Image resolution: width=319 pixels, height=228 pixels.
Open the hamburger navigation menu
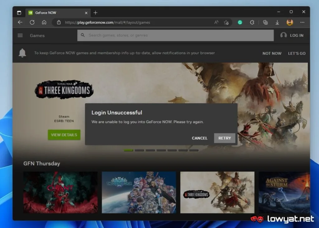[x=20, y=36]
